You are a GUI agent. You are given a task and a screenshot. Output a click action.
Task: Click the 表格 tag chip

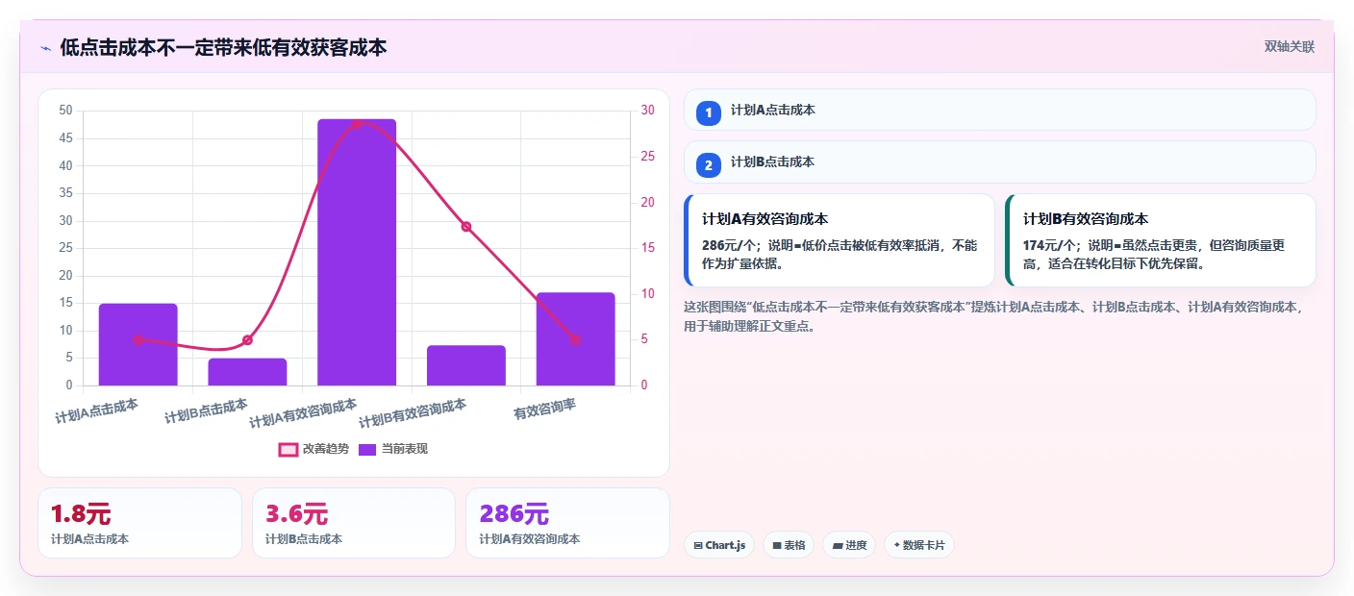coord(789,545)
